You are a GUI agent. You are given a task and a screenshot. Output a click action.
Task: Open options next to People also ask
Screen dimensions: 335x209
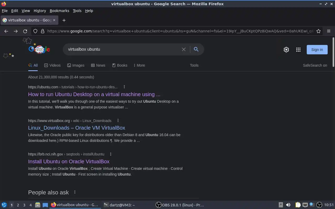pyautogui.click(x=75, y=192)
